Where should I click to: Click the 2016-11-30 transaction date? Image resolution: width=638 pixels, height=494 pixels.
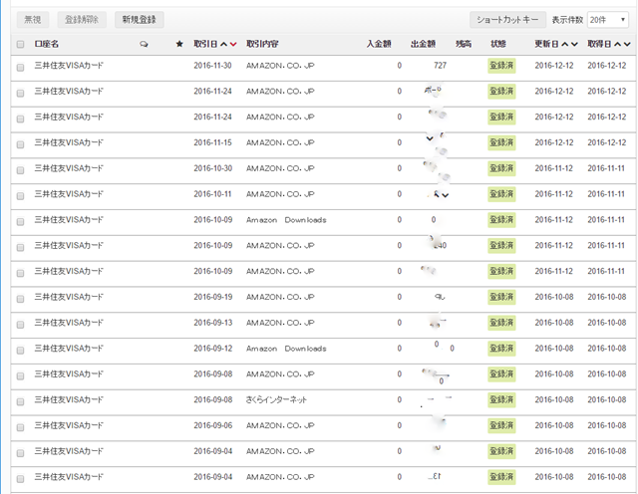pos(212,66)
